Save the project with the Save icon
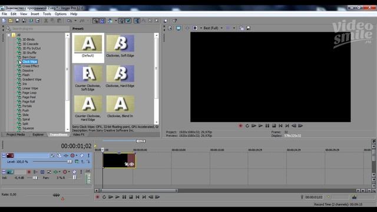Viewport: 377px width, 212px height. pyautogui.click(x=17, y=21)
